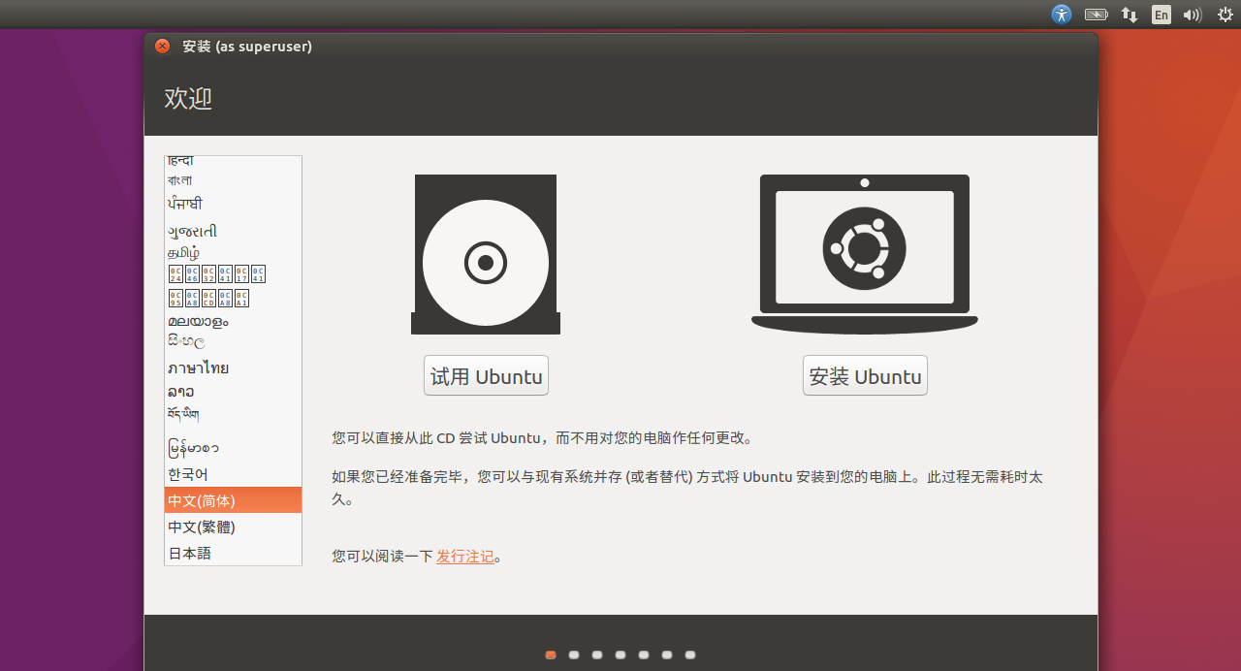This screenshot has height=671, width=1241.
Task: Choose 한국어 from the language list
Action: (x=233, y=474)
